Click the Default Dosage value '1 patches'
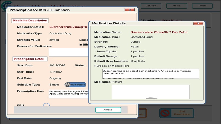The image size is (221, 124). (137, 56)
